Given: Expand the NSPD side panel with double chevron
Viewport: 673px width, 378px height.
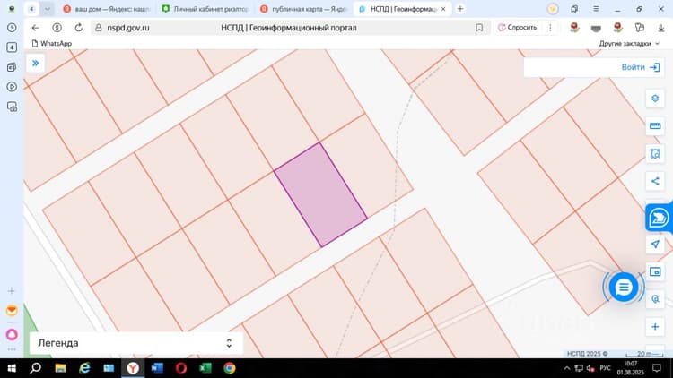Looking at the screenshot, I should click(36, 64).
